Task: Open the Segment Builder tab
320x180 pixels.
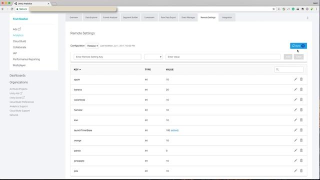Action: pyautogui.click(x=130, y=17)
